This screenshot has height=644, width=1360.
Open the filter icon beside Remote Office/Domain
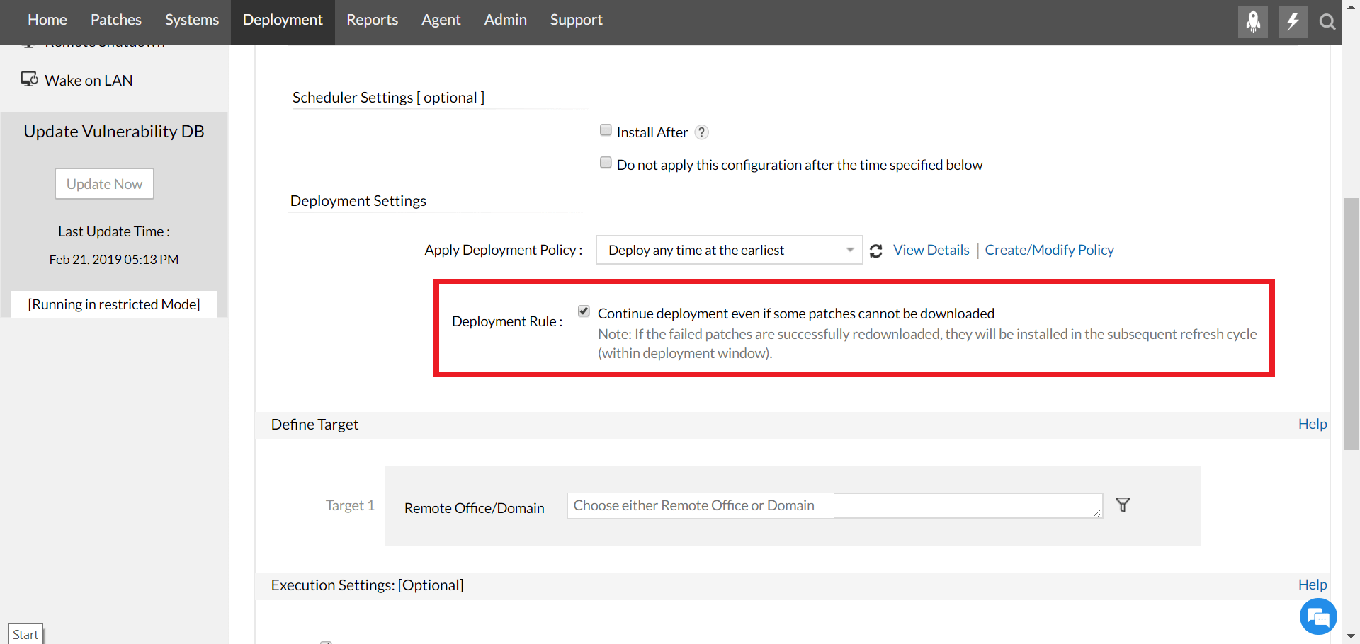[x=1123, y=505]
